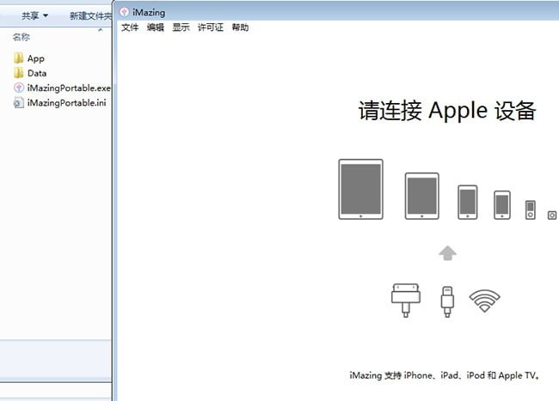The width and height of the screenshot is (559, 401).
Task: Open the 共享 dropdown in Explorer toolbar
Action: coord(34,15)
